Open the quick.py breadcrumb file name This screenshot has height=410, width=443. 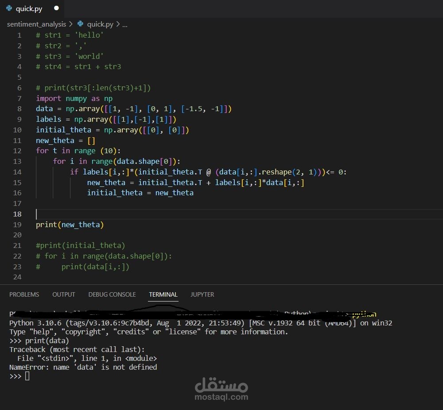coord(100,24)
